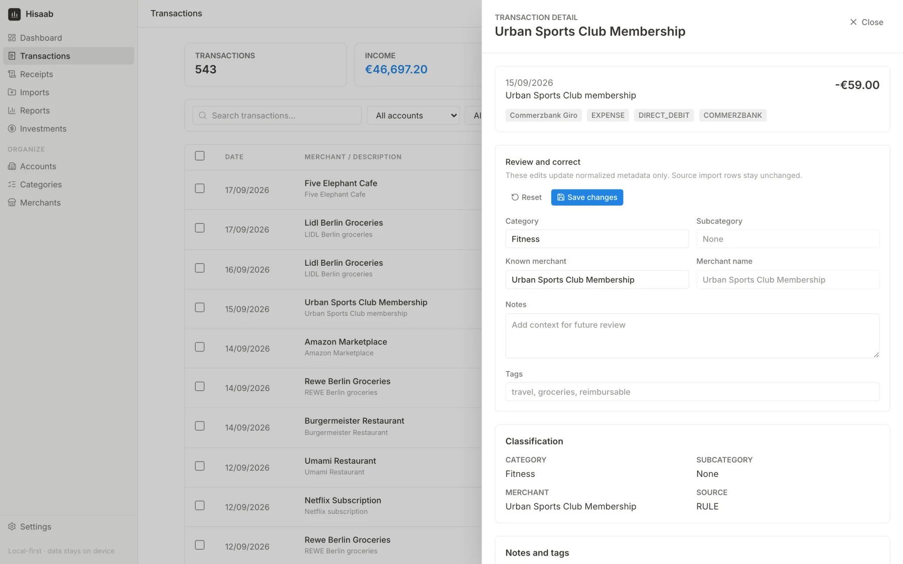Screen dimensions: 903x564
Task: Click the Categories checklist icon in sidebar
Action: click(x=12, y=184)
